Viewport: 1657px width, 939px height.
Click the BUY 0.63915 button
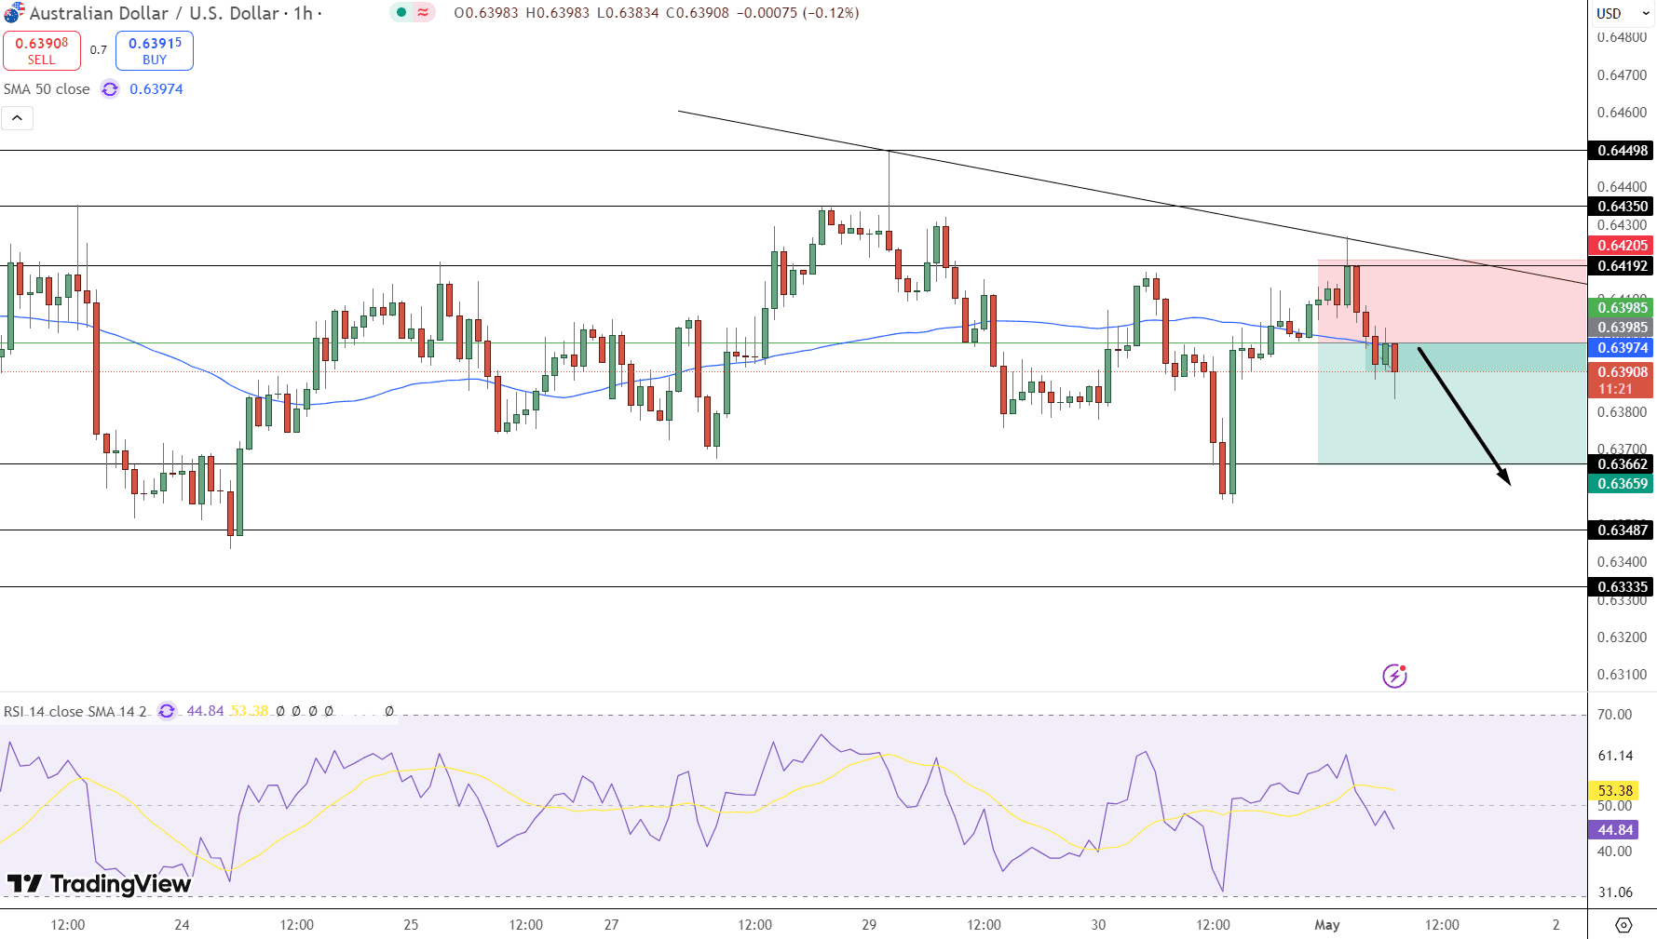point(155,50)
